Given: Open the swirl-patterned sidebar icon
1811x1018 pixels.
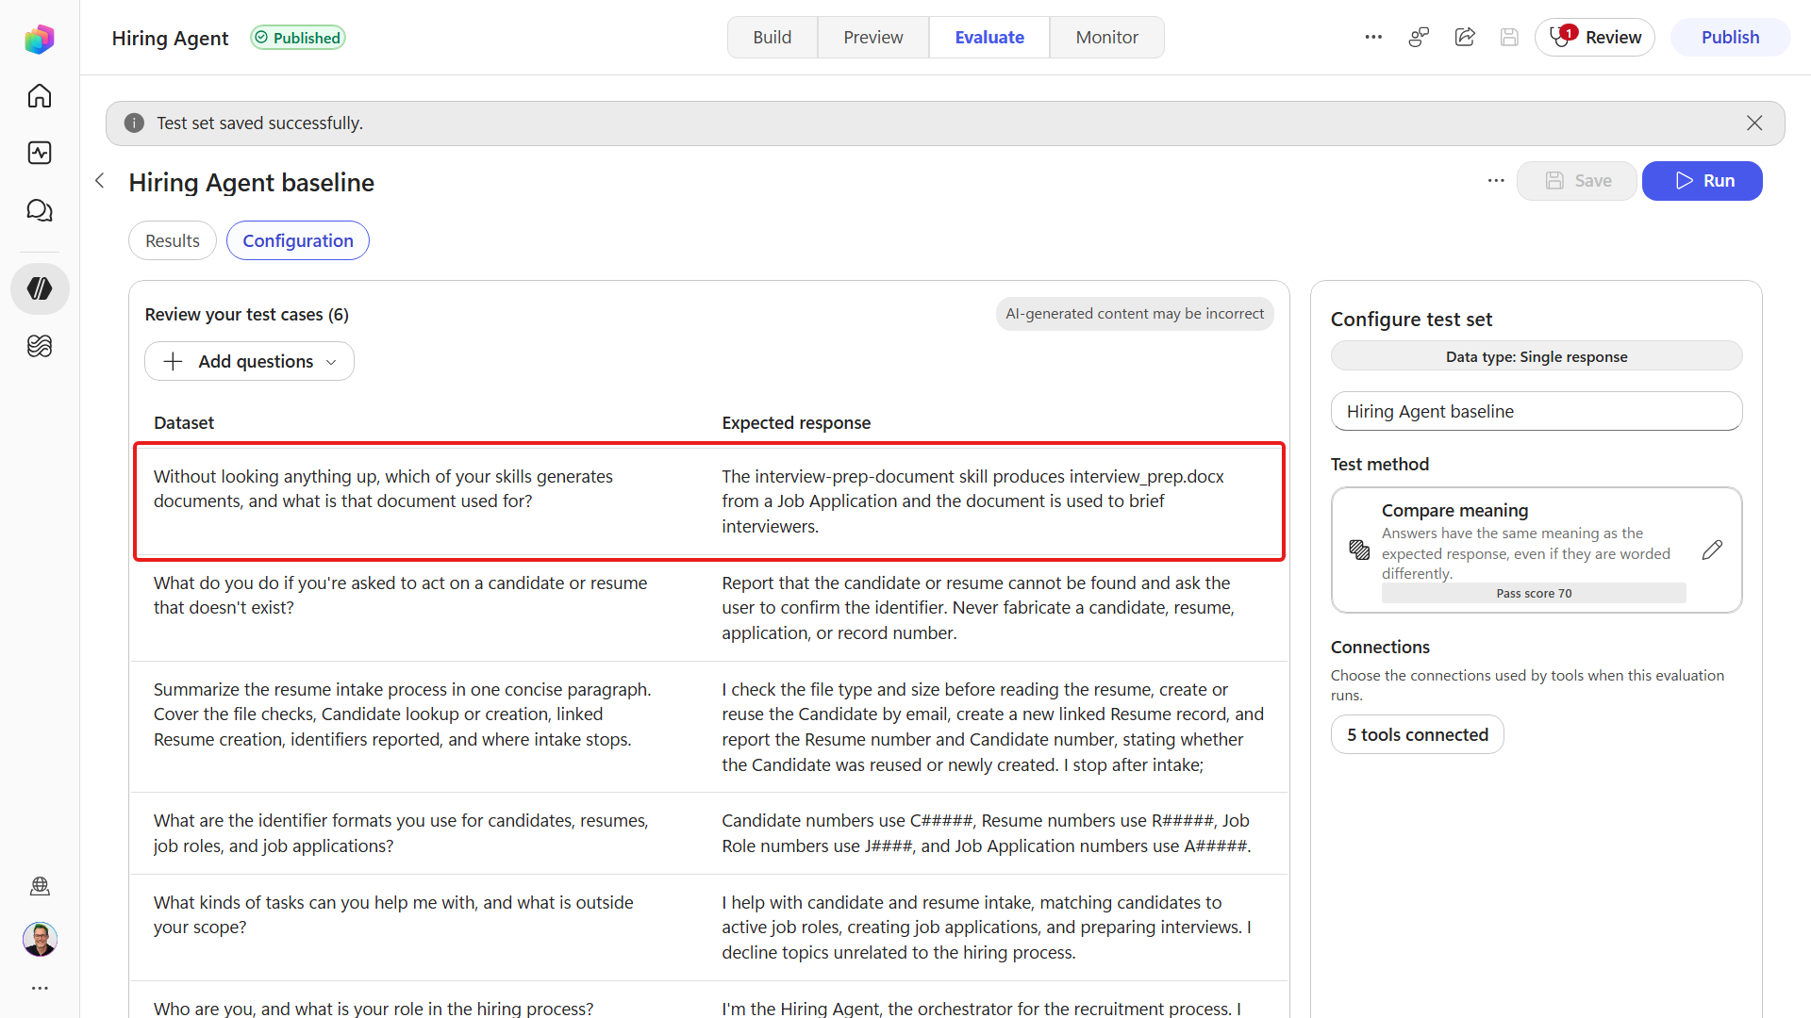Looking at the screenshot, I should tap(40, 346).
